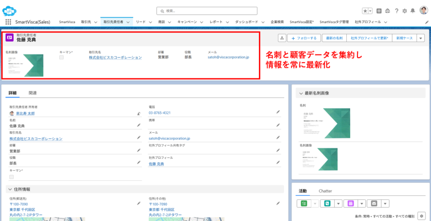Click the change owner icon
This screenshot has width=431, height=221.
tap(139, 113)
